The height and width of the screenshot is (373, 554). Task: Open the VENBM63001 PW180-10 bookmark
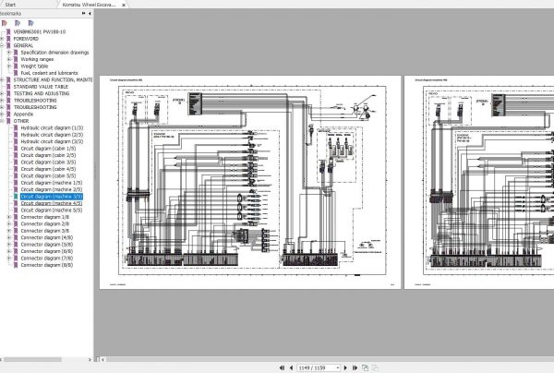click(40, 31)
